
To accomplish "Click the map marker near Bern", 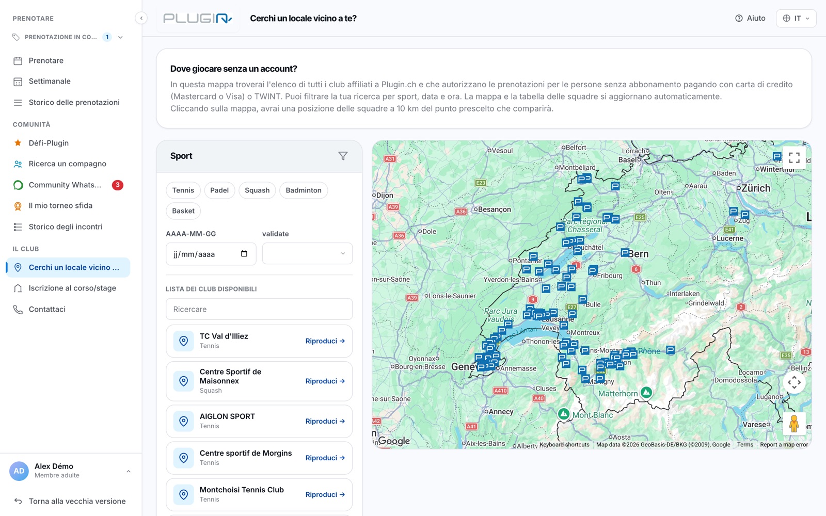I will click(x=625, y=252).
